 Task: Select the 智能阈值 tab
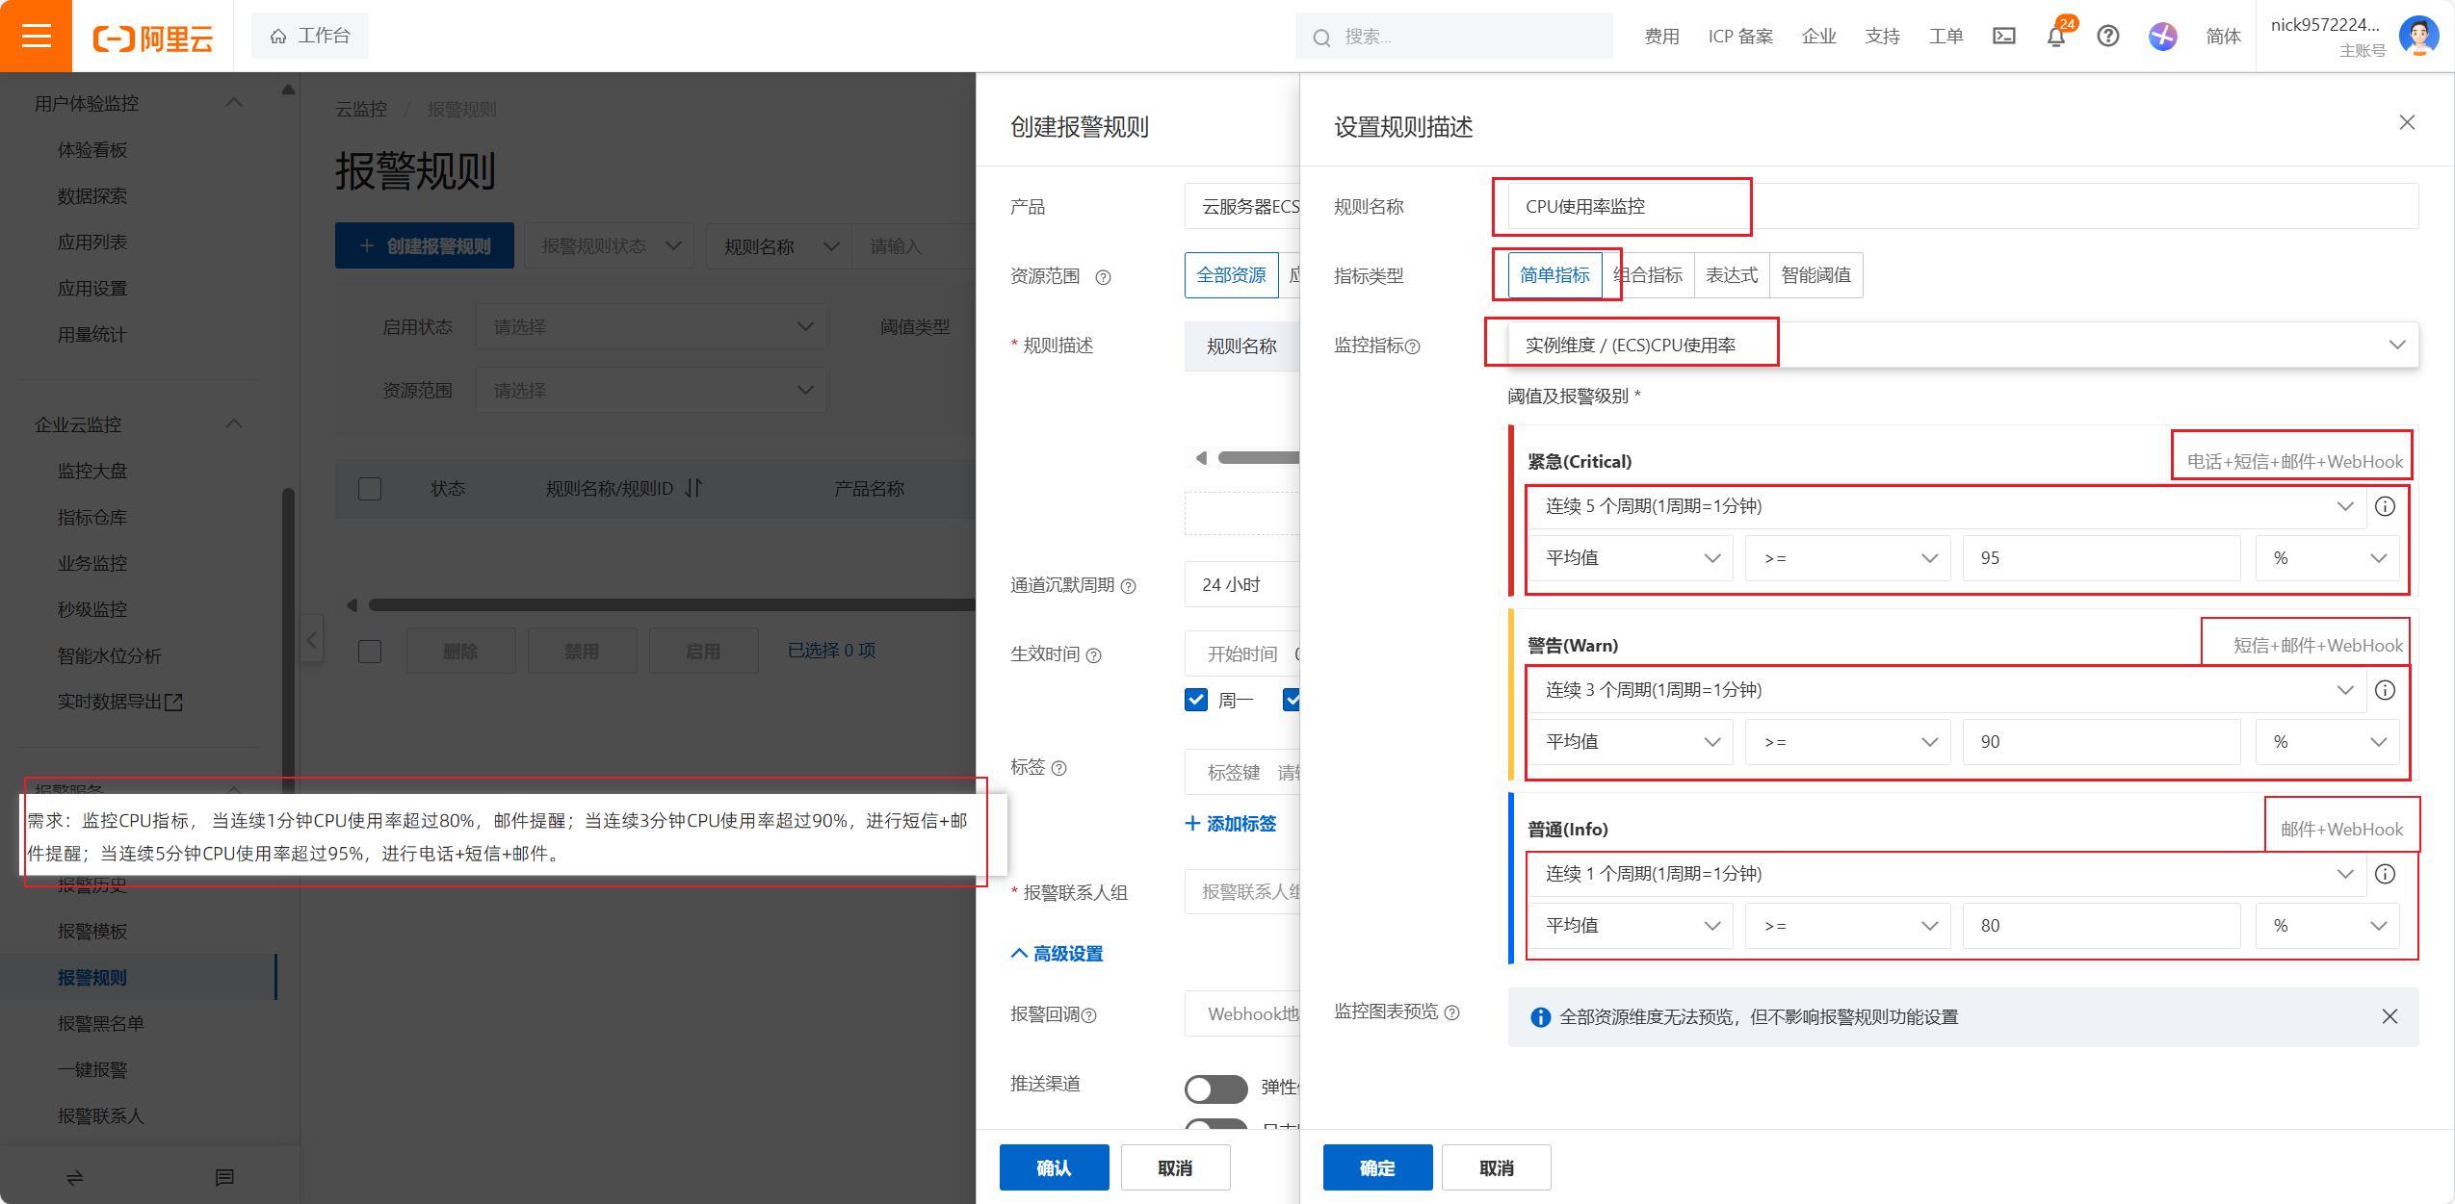click(x=1815, y=275)
